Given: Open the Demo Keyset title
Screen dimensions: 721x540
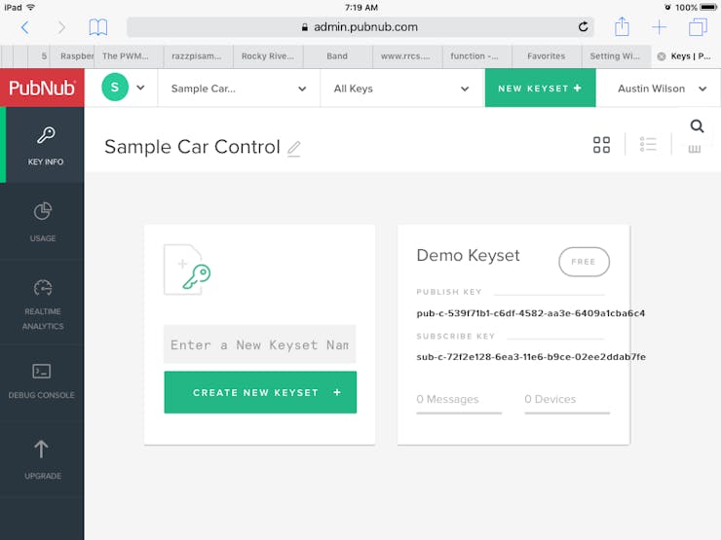Looking at the screenshot, I should (468, 255).
